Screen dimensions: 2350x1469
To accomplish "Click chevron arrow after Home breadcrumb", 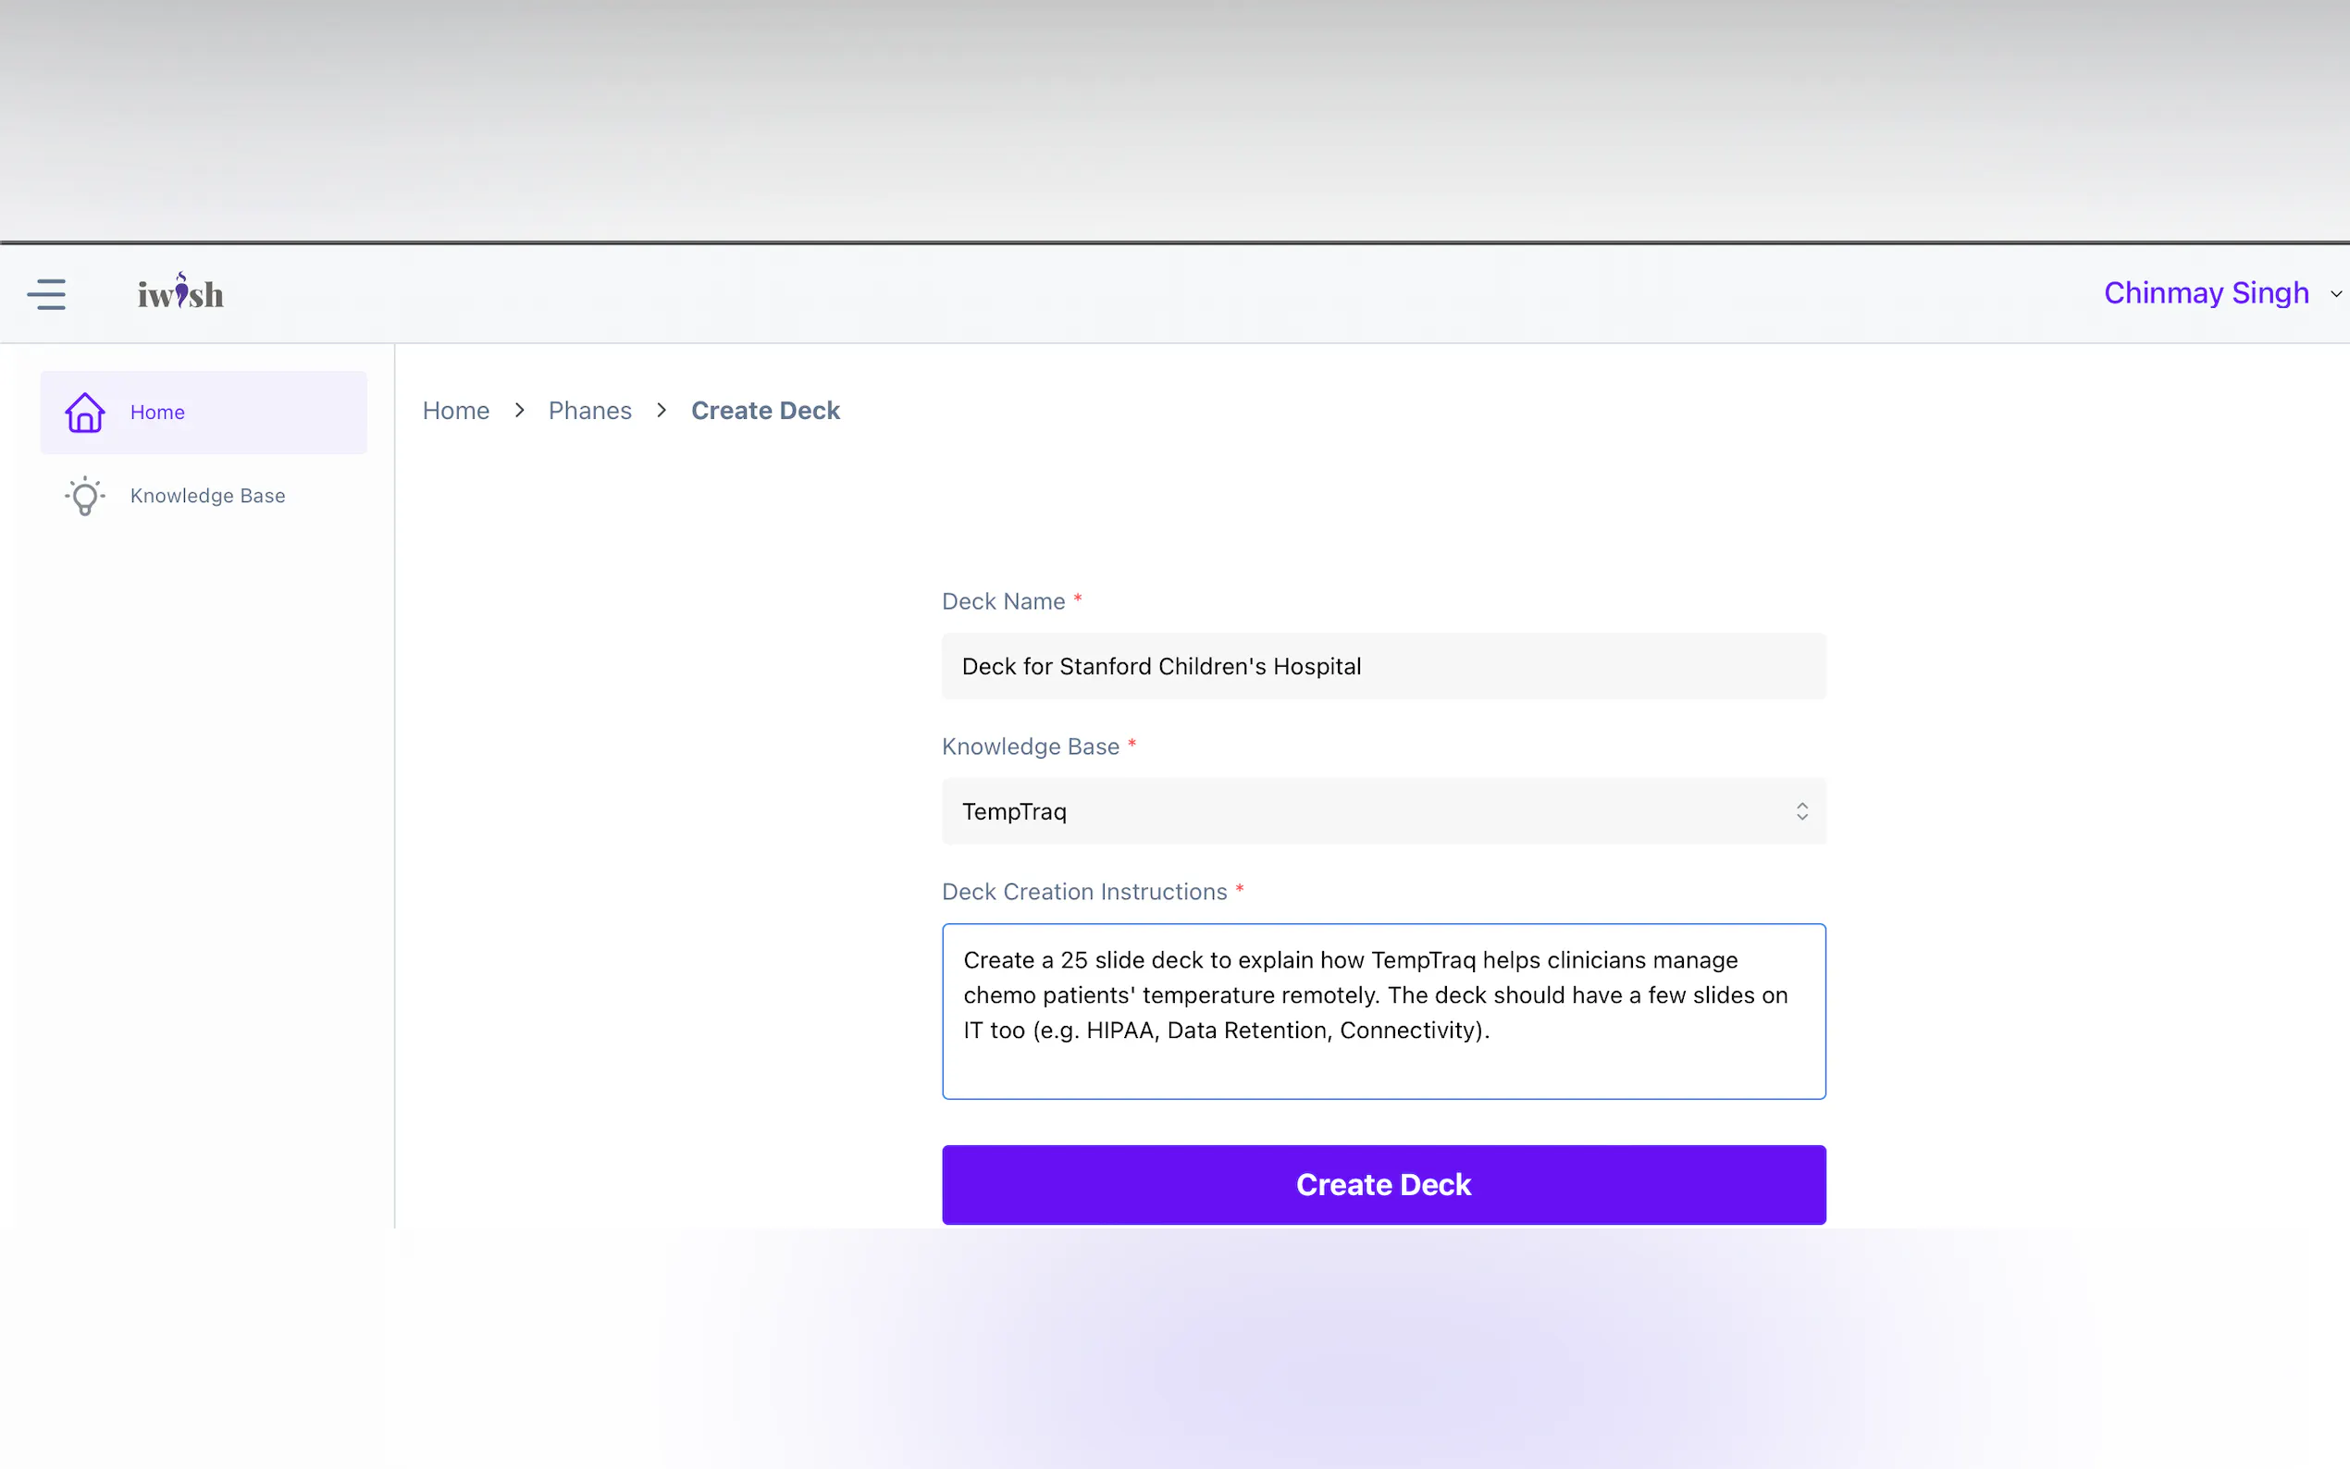I will 520,410.
